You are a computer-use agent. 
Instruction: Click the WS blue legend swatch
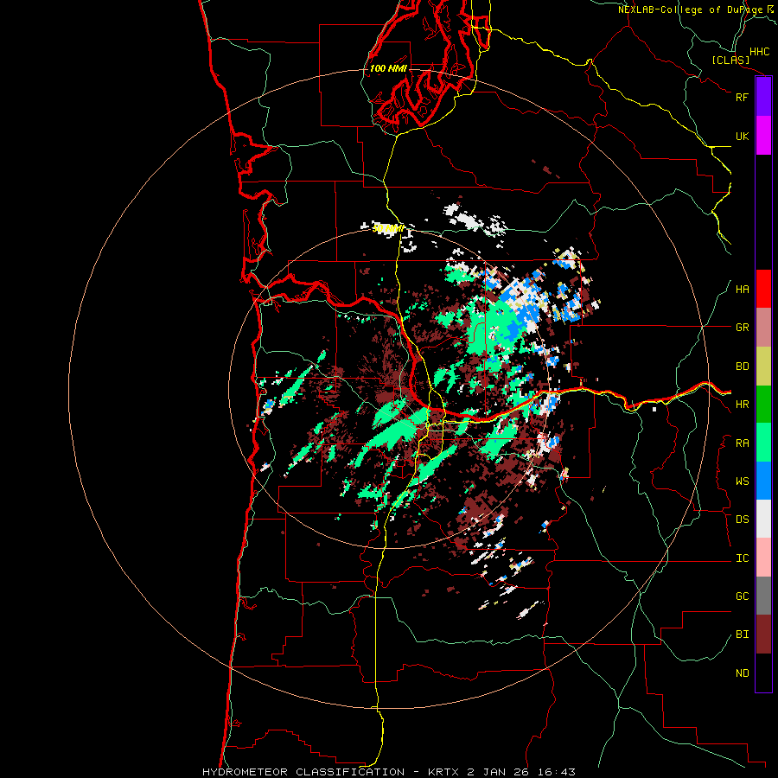point(763,481)
